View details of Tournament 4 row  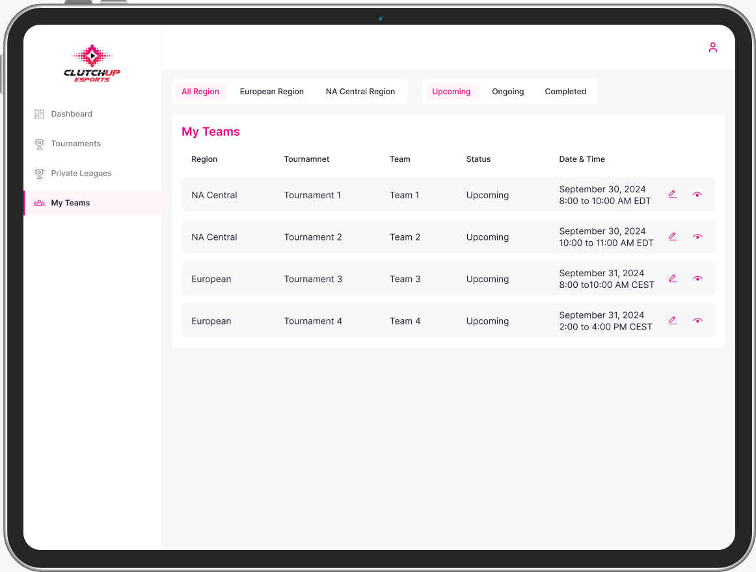point(697,320)
